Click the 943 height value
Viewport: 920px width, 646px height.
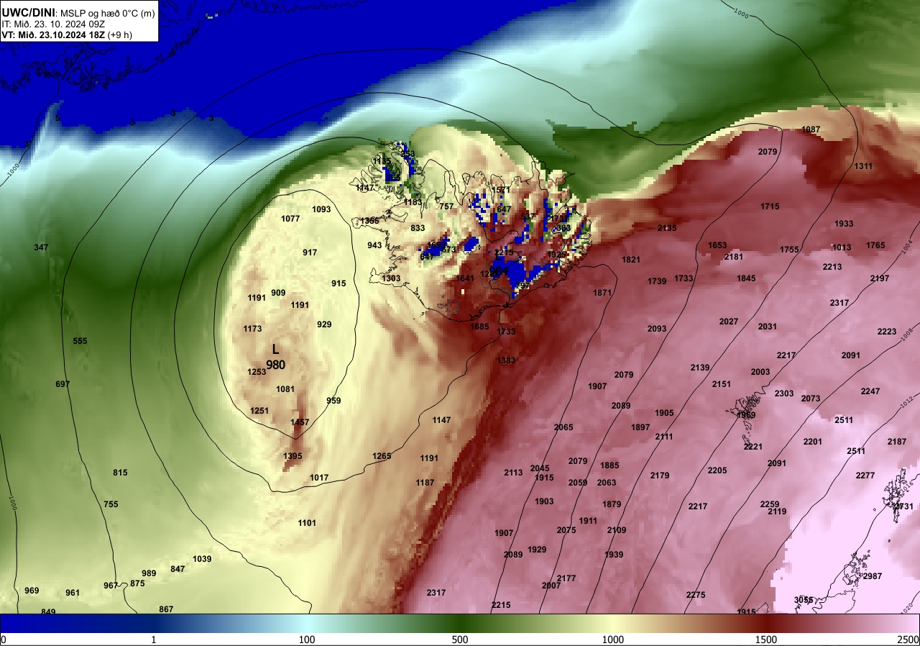click(x=374, y=245)
